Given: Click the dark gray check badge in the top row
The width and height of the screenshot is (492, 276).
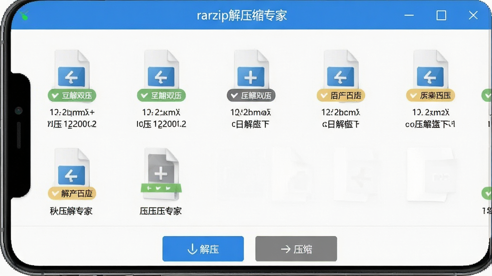Looking at the screenshot, I should [251, 95].
